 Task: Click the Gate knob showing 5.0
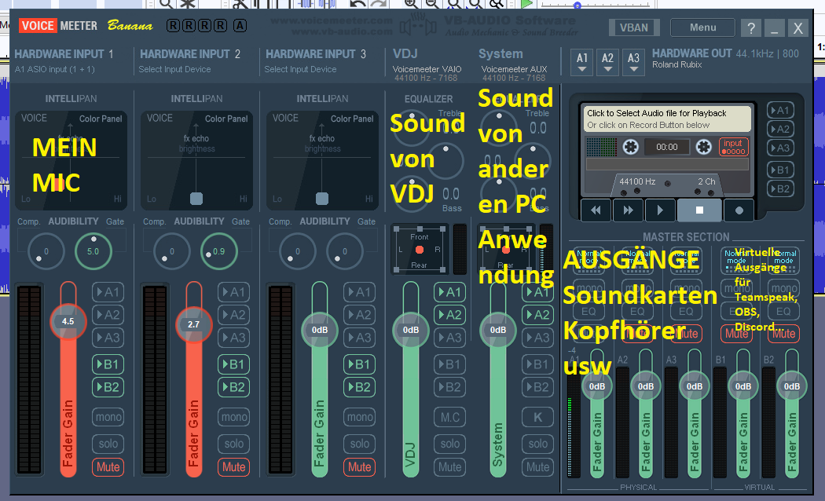point(93,251)
